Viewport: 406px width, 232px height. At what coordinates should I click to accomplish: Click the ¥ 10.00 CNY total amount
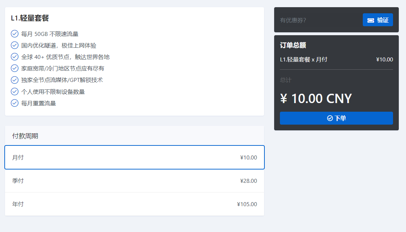tap(316, 98)
